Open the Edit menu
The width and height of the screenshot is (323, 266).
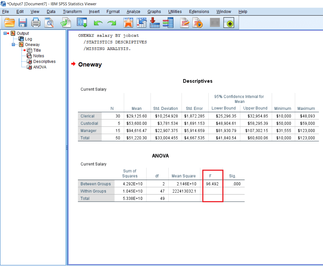[x=20, y=12]
